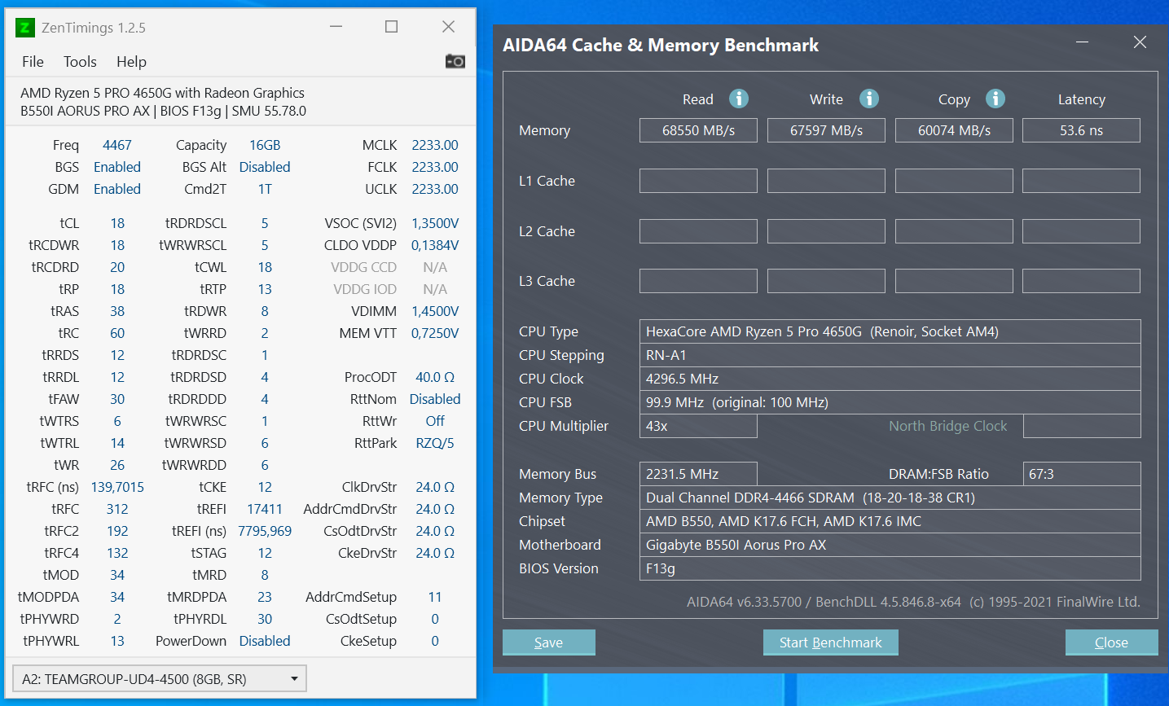Open the Tools menu in ZenTimings
This screenshot has width=1169, height=706.
tap(80, 62)
